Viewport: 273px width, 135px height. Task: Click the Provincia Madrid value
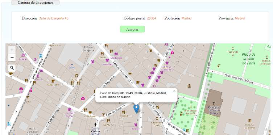point(240,18)
